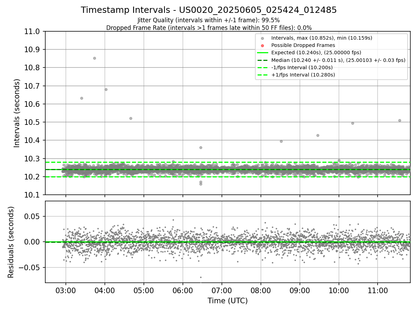Click the outlier point at 10.43s near 09:28

(x=318, y=135)
